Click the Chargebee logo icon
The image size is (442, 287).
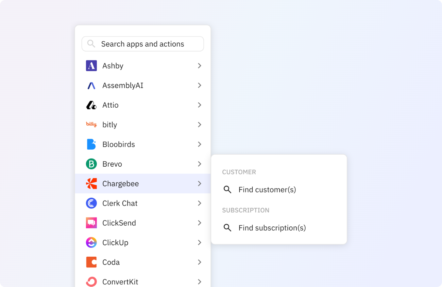click(x=91, y=184)
